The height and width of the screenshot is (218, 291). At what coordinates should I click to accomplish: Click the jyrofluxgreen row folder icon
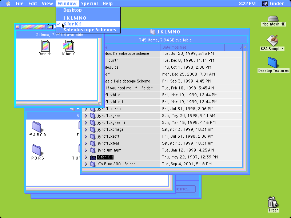93,116
